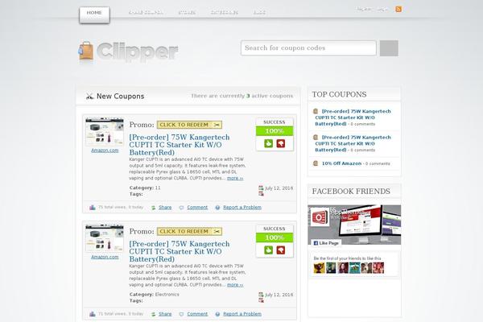Open the store thumbnail of the Electronics coupon
The width and height of the screenshot is (483, 322).
coord(105,238)
